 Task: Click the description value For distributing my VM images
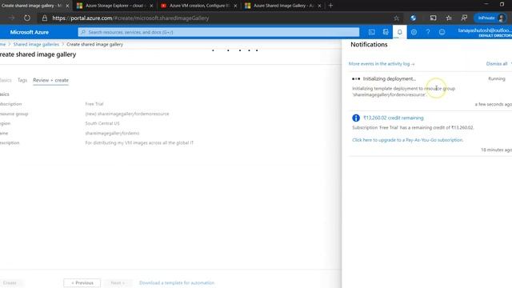[x=139, y=142]
